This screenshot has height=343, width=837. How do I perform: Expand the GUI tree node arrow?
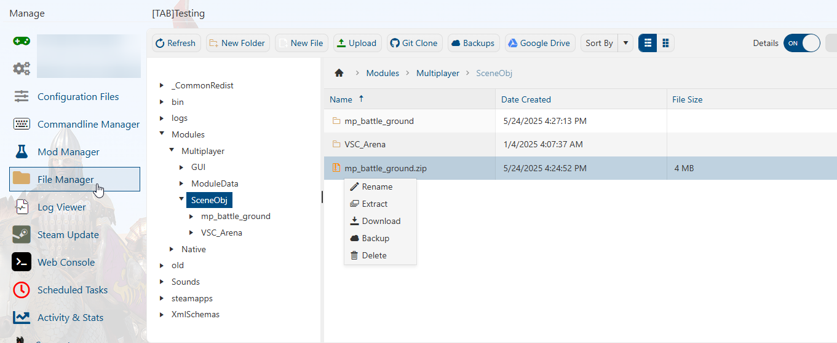pyautogui.click(x=181, y=167)
